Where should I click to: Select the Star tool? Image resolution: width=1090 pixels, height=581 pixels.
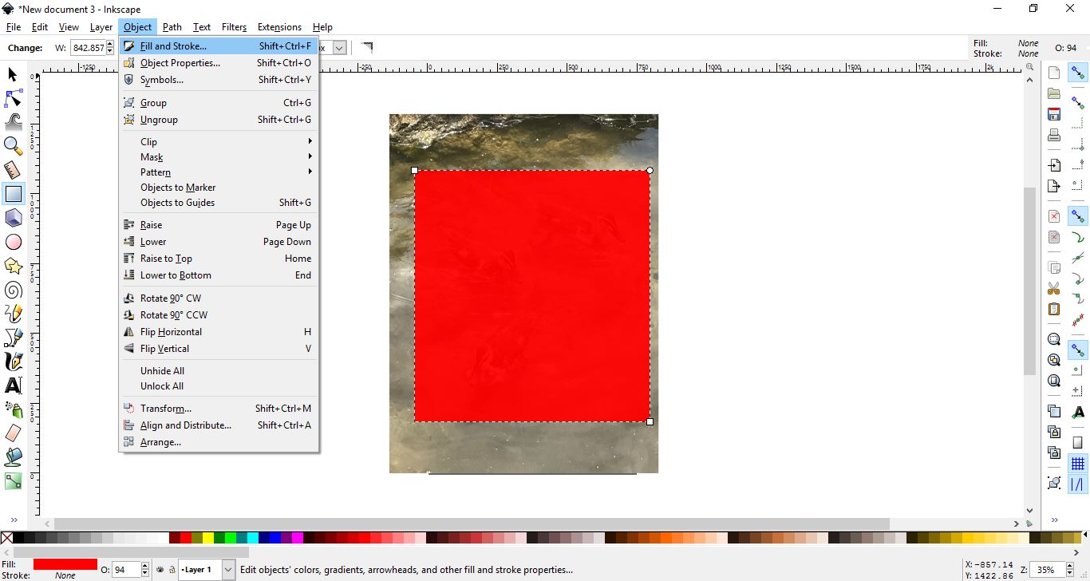pos(13,265)
